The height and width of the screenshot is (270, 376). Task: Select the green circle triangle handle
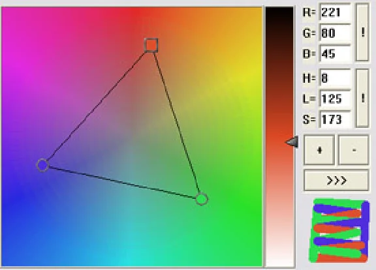[x=202, y=199]
